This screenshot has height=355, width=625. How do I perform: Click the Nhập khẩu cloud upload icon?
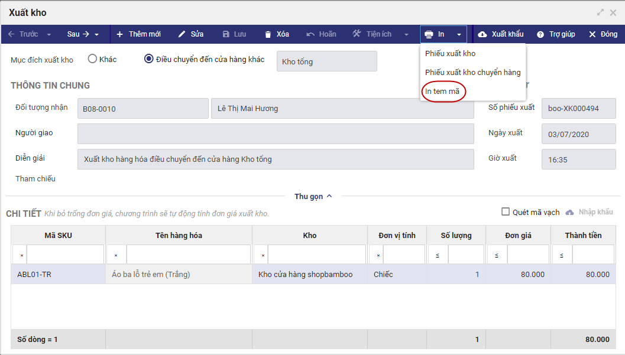coord(569,212)
